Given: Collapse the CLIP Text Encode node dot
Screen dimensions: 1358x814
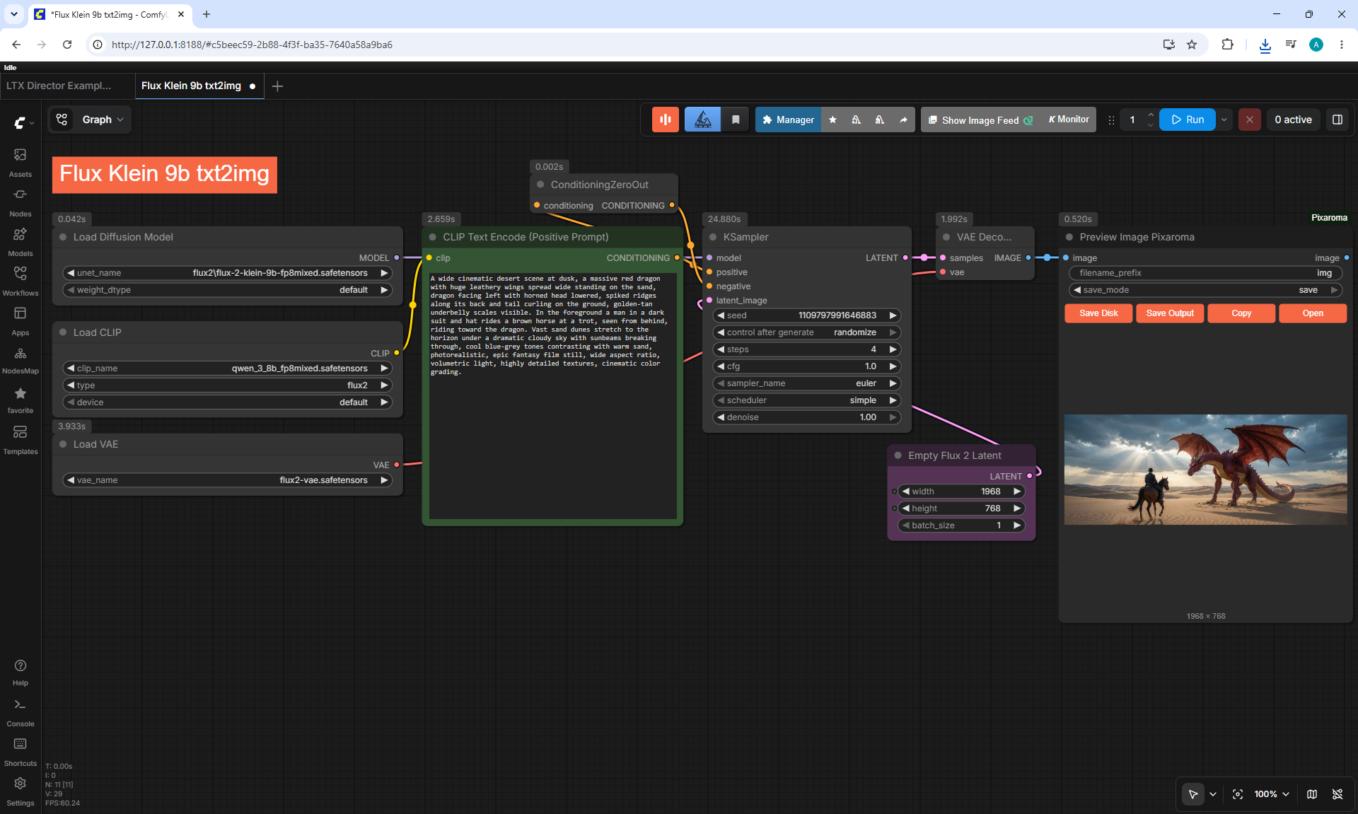Looking at the screenshot, I should (433, 237).
